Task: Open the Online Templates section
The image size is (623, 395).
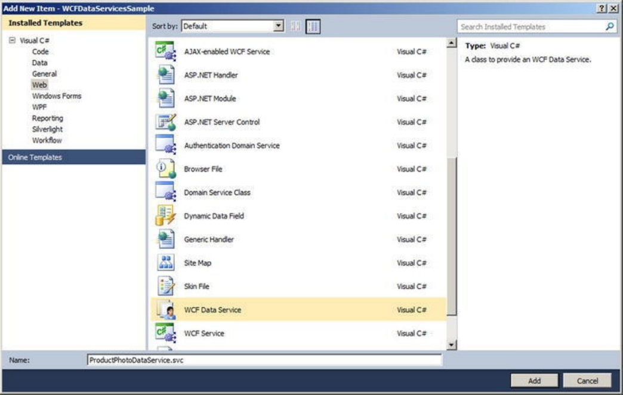Action: pos(74,157)
